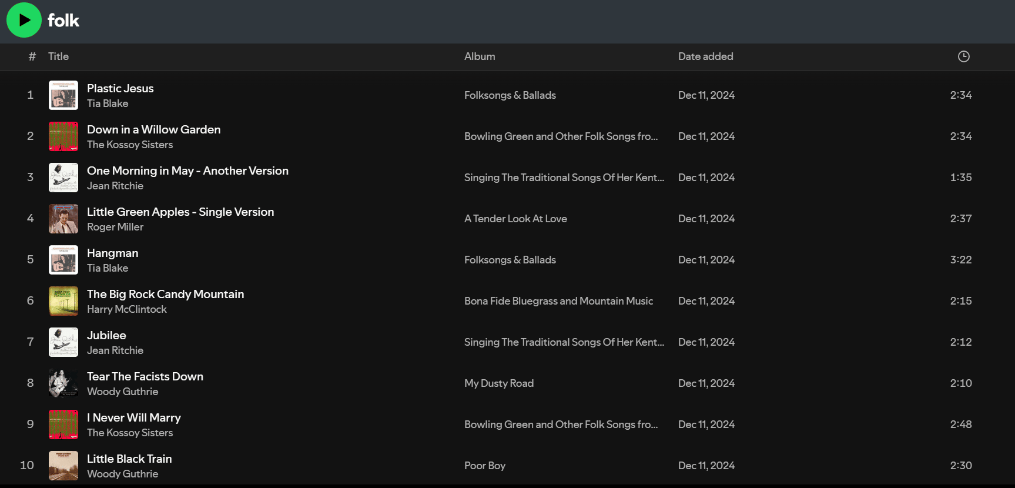
Task: Open the Plastic Jesus album cover thumbnail
Action: click(63, 95)
